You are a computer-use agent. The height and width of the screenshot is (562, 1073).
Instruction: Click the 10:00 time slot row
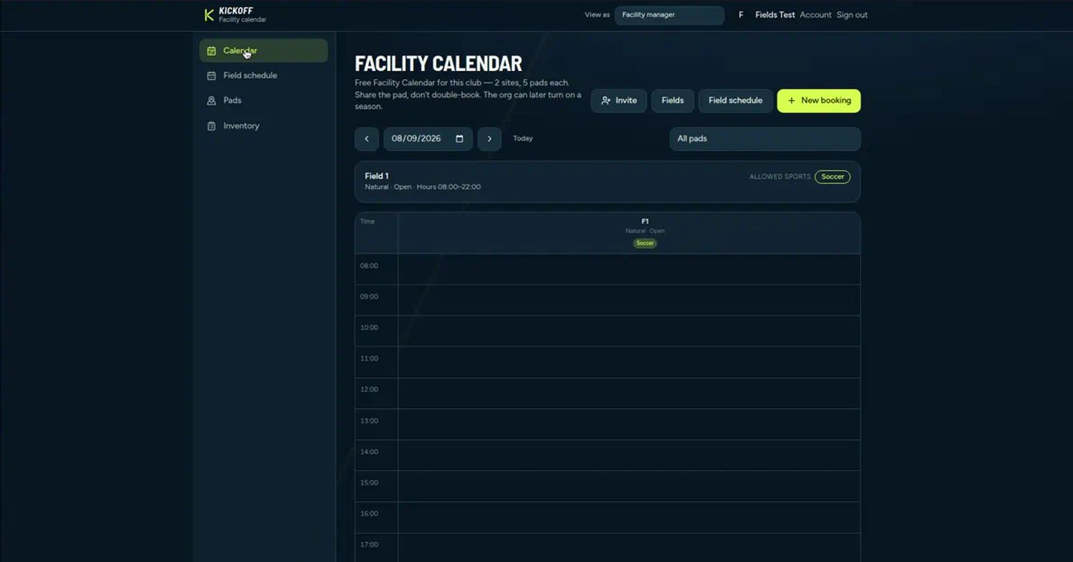[x=607, y=332]
